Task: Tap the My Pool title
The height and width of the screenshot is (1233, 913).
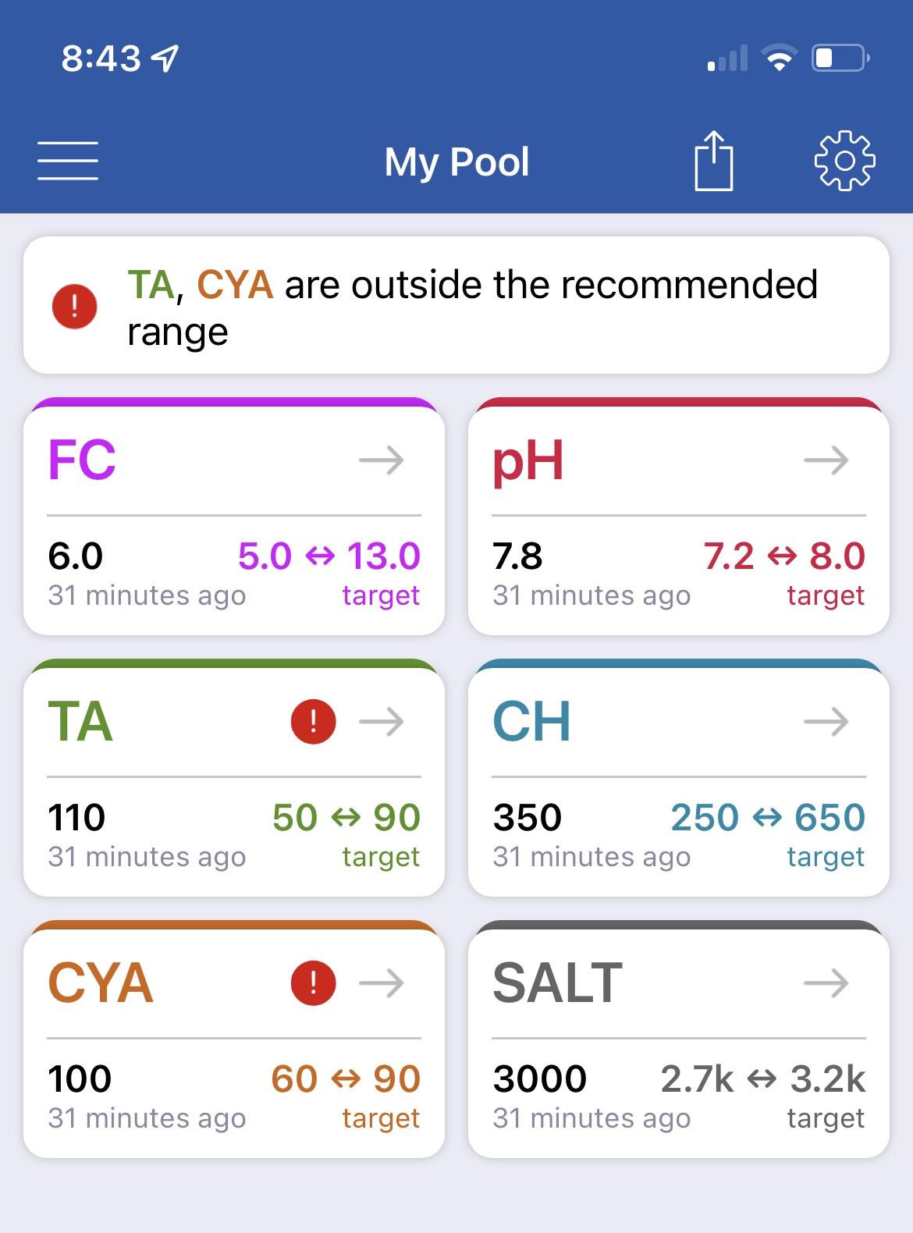Action: pos(457,162)
